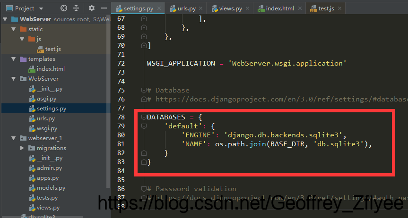Click the Project panel horizontal scrollbar
This screenshot has width=408, height=218.
[x=42, y=217]
